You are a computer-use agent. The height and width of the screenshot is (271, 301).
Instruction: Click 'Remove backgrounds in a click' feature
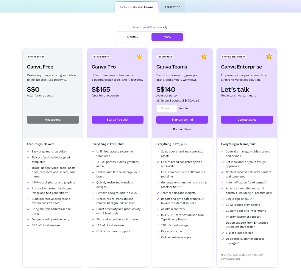(117, 193)
